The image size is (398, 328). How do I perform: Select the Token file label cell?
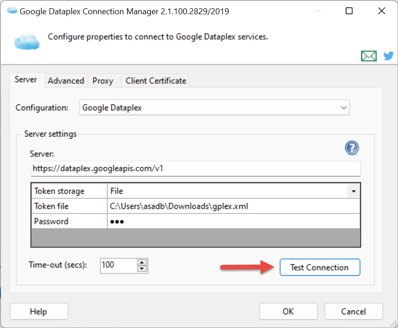[69, 206]
